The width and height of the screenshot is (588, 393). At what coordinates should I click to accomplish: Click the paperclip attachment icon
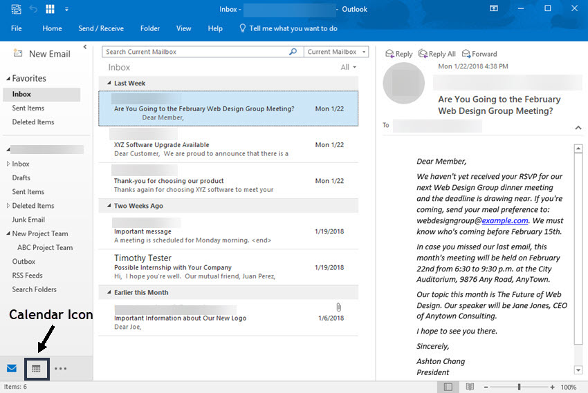339,307
